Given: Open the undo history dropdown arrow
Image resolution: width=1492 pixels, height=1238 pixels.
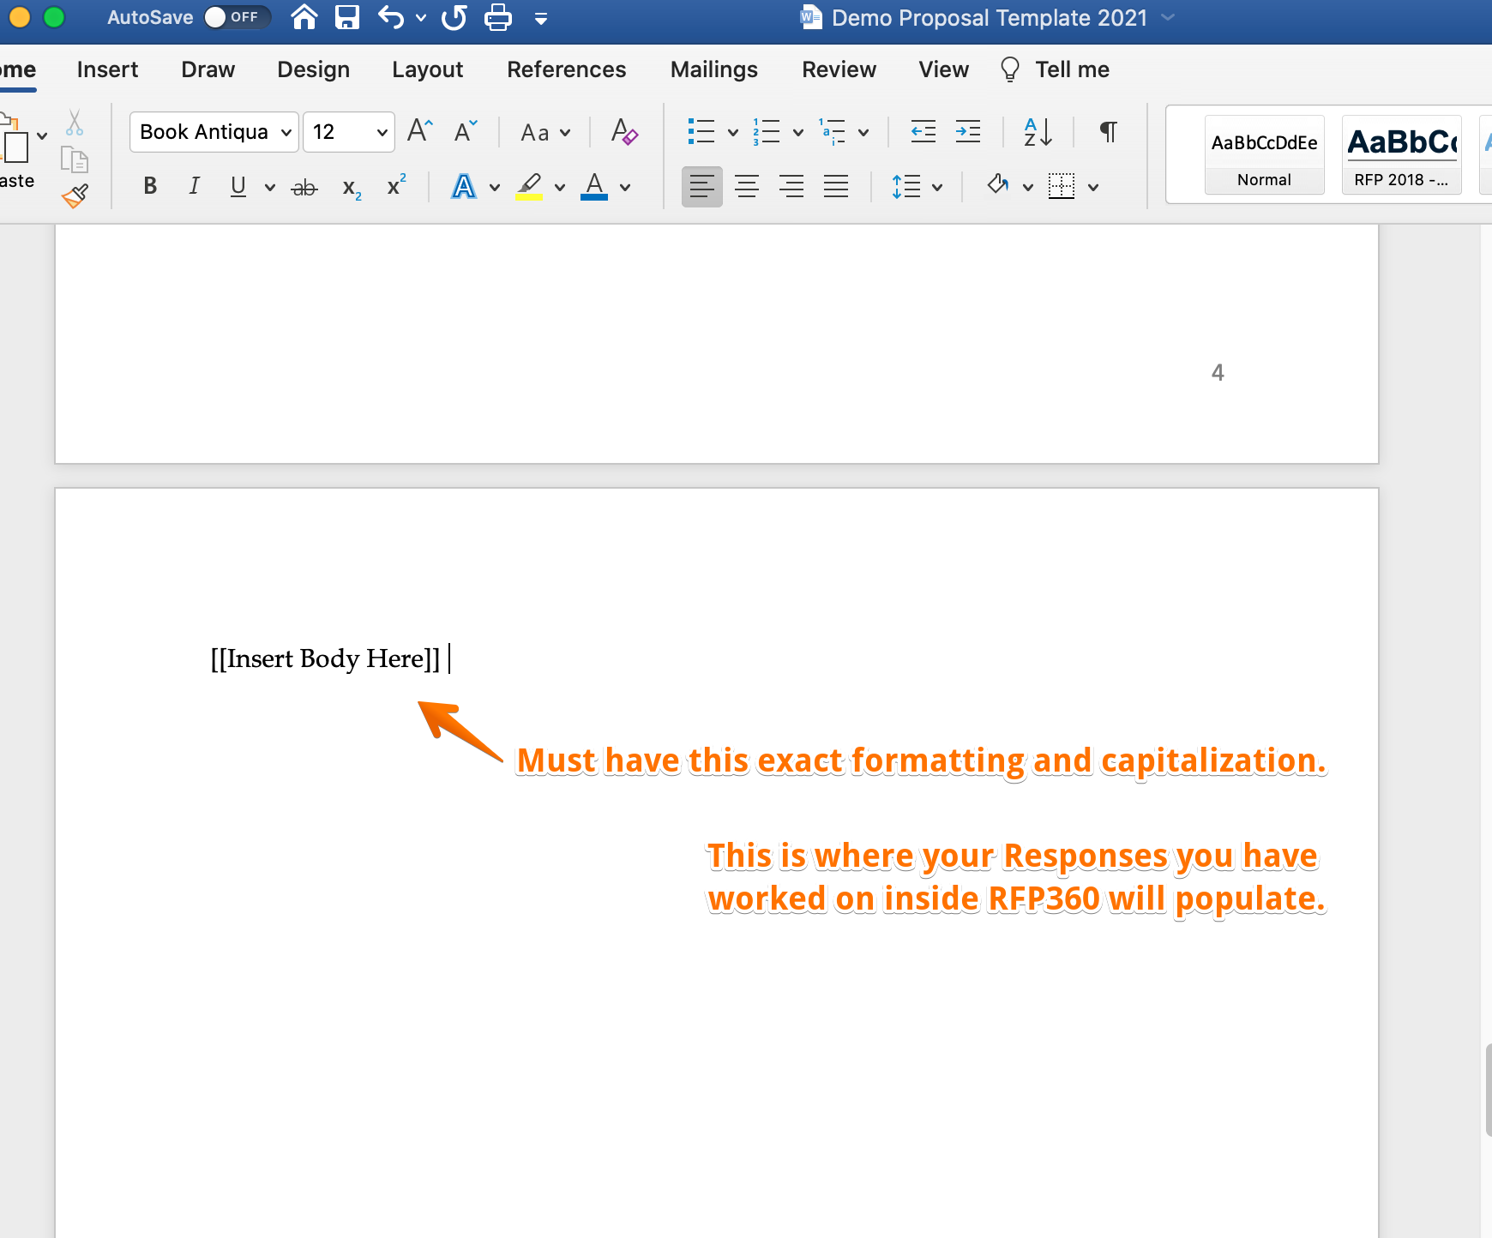Looking at the screenshot, I should point(421,17).
